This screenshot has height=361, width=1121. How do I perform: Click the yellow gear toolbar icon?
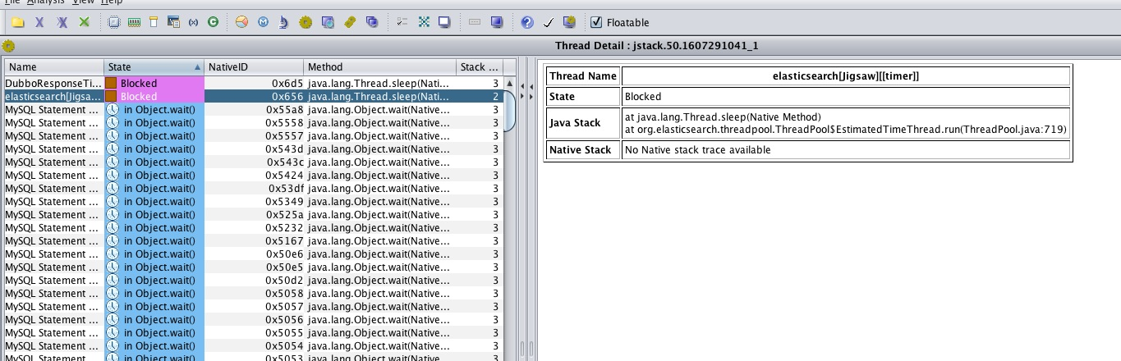coord(306,22)
